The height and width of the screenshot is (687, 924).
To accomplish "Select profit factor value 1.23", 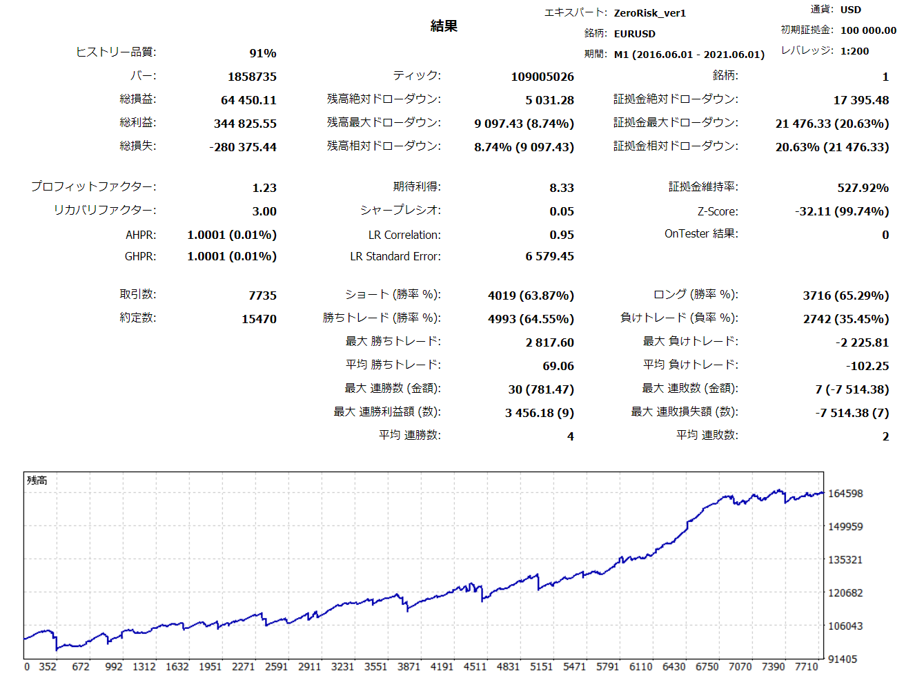I will 264,188.
